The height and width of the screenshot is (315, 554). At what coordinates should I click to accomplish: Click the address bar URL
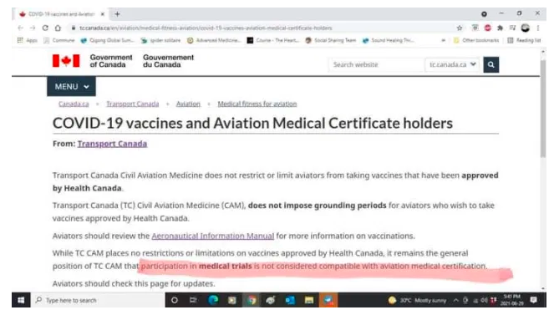click(x=206, y=28)
